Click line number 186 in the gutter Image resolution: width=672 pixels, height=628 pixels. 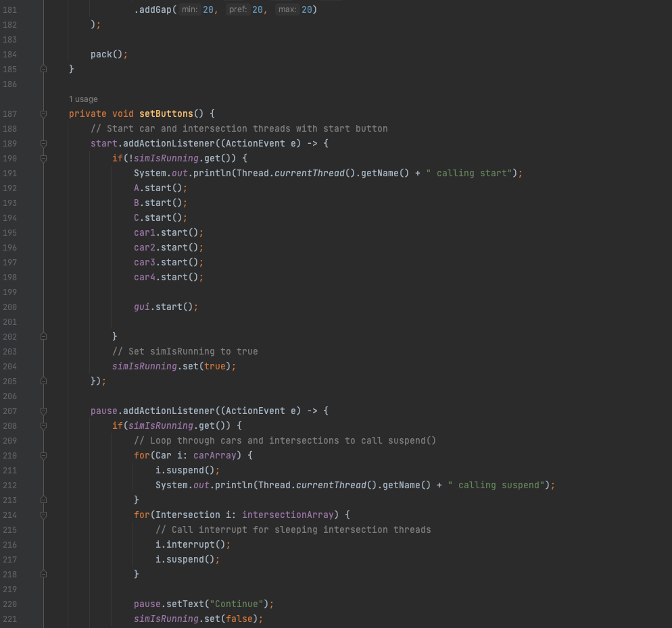[10, 84]
